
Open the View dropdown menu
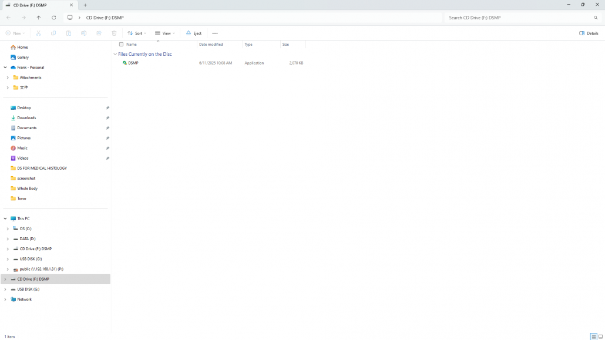point(165,33)
